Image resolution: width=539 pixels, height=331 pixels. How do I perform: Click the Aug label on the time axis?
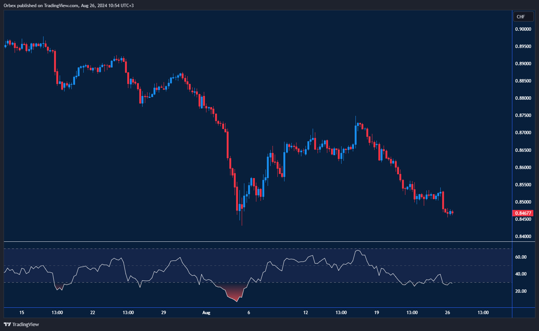[206, 312]
